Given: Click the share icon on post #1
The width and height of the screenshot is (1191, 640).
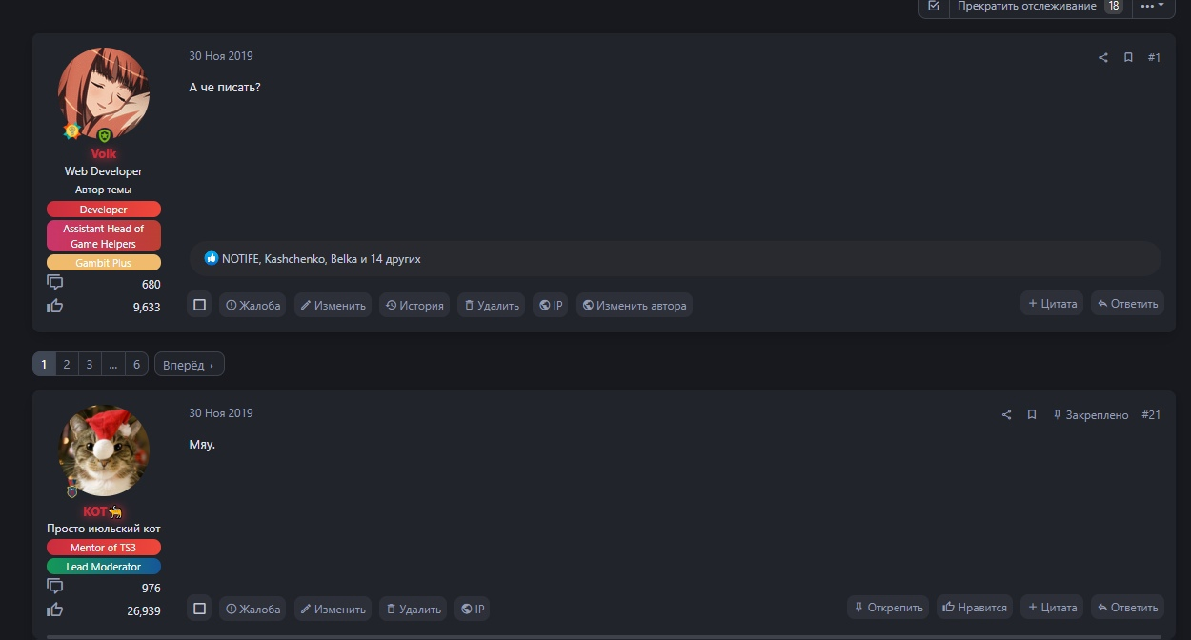Looking at the screenshot, I should (x=1103, y=58).
